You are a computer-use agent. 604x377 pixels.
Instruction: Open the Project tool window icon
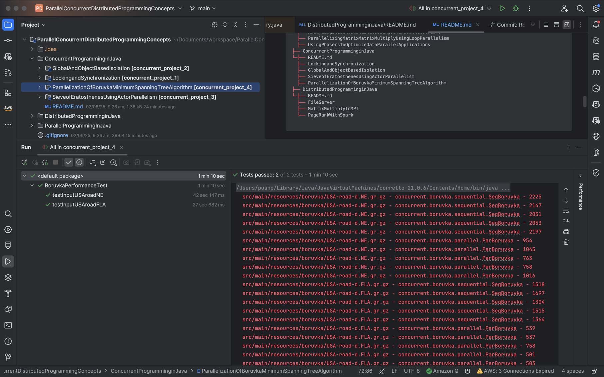click(8, 25)
